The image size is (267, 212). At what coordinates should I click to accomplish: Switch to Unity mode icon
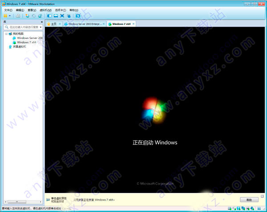pos(69,16)
